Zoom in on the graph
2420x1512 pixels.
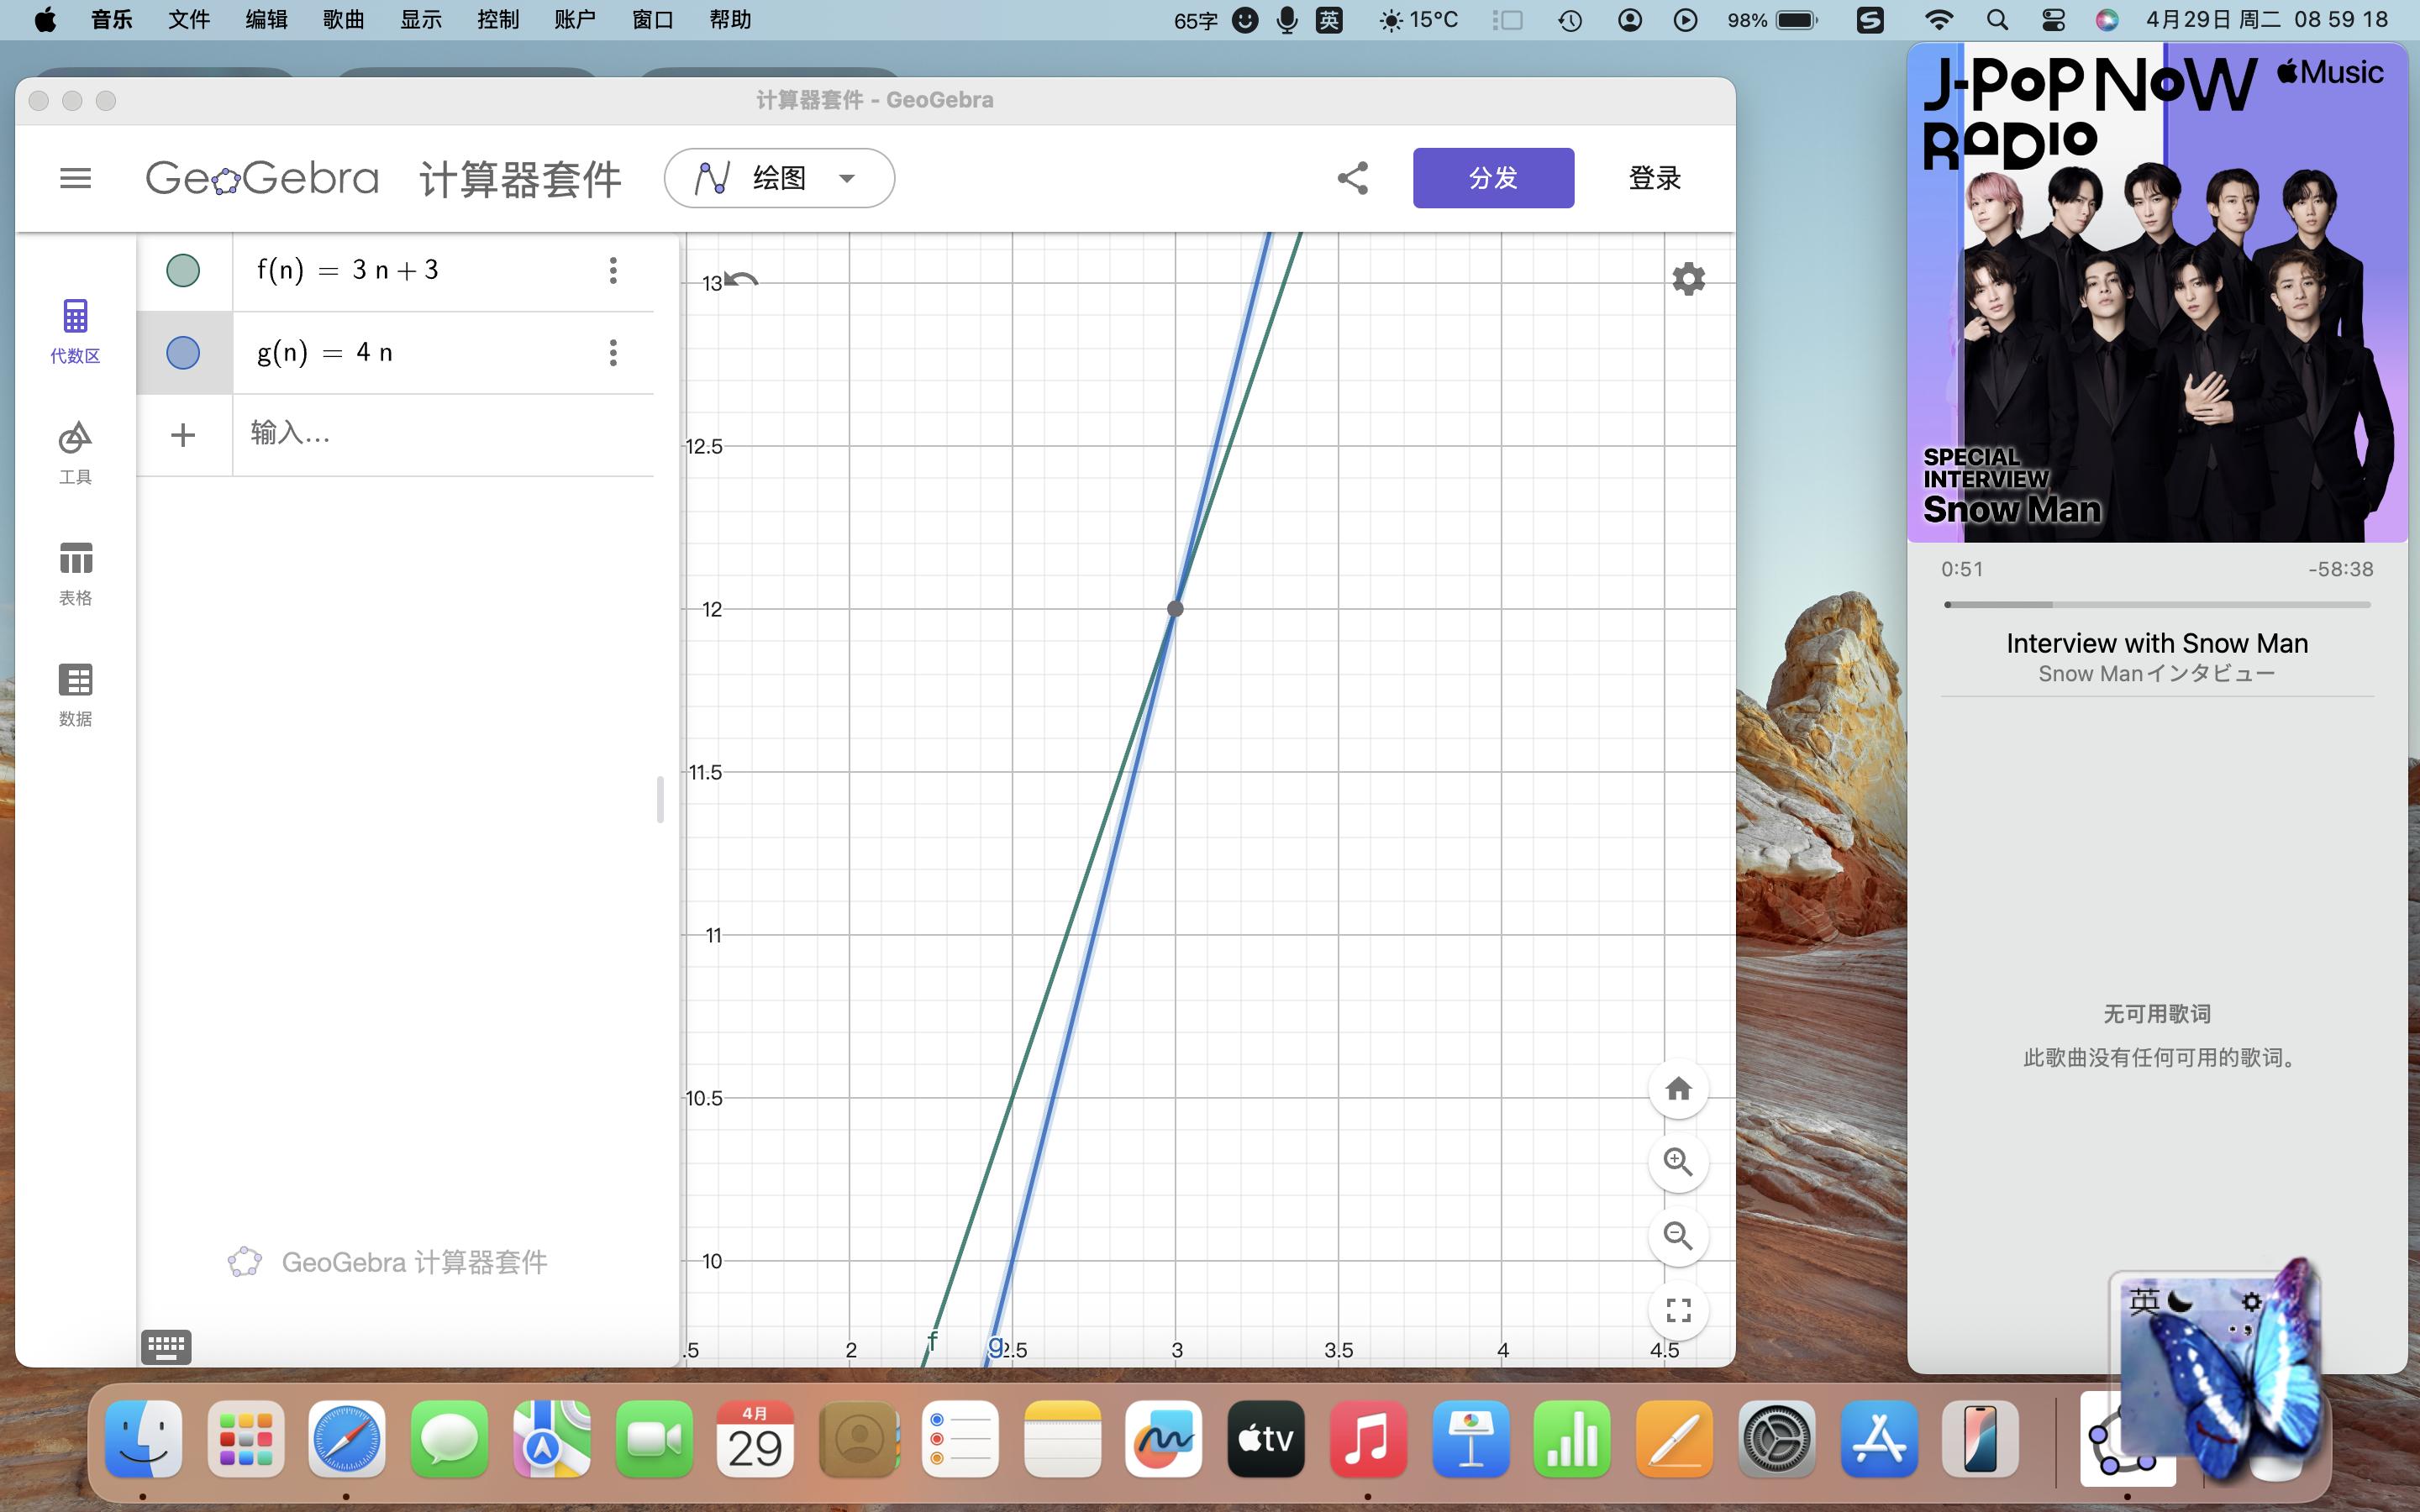coord(1678,1162)
